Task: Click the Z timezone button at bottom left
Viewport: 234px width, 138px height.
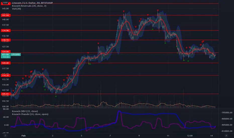Action: pyautogui.click(x=5, y=135)
